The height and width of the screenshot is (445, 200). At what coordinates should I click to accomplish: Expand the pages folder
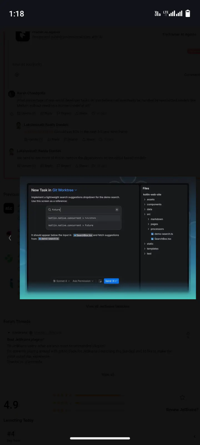pos(153,224)
